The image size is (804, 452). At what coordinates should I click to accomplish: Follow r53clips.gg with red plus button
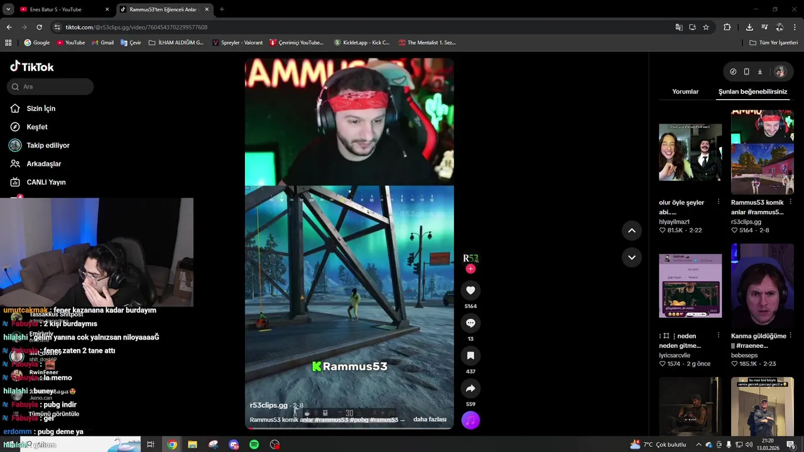pos(470,269)
